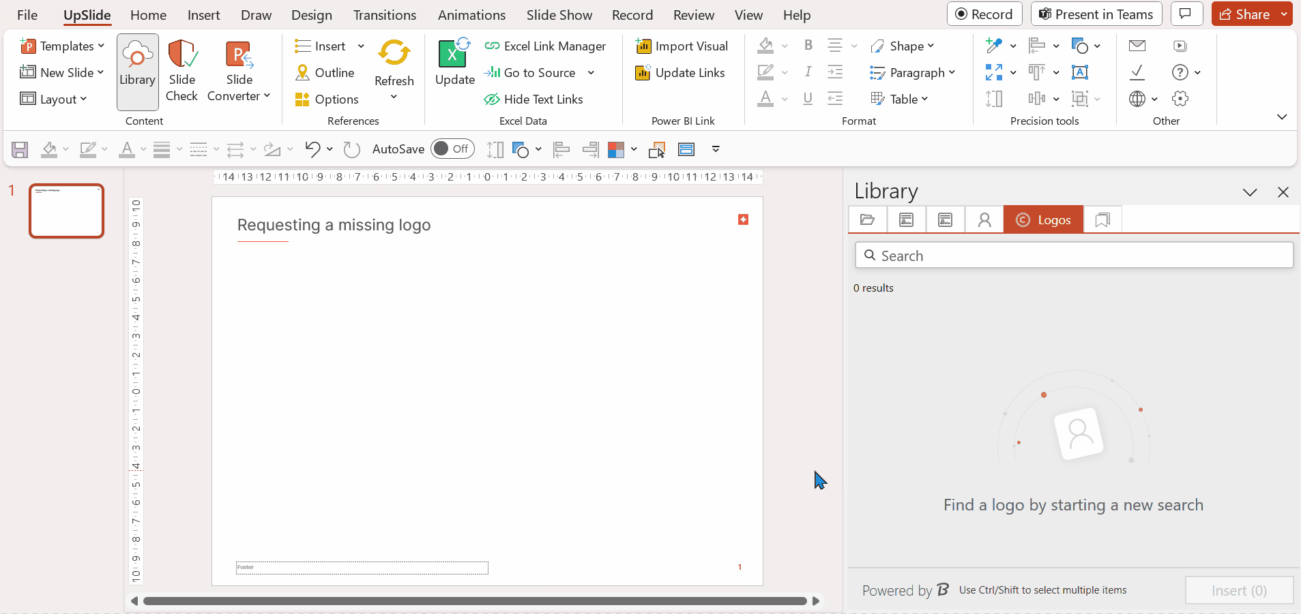This screenshot has height=614, width=1301.
Task: Click the Redo icon
Action: tap(351, 149)
